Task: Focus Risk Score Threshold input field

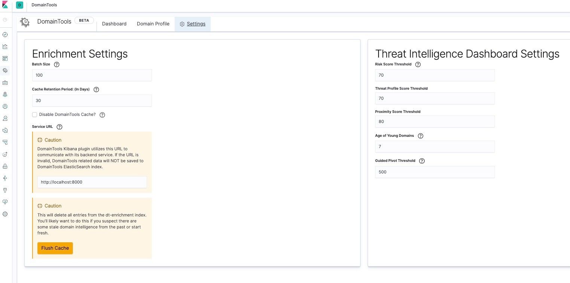Action: (x=435, y=75)
